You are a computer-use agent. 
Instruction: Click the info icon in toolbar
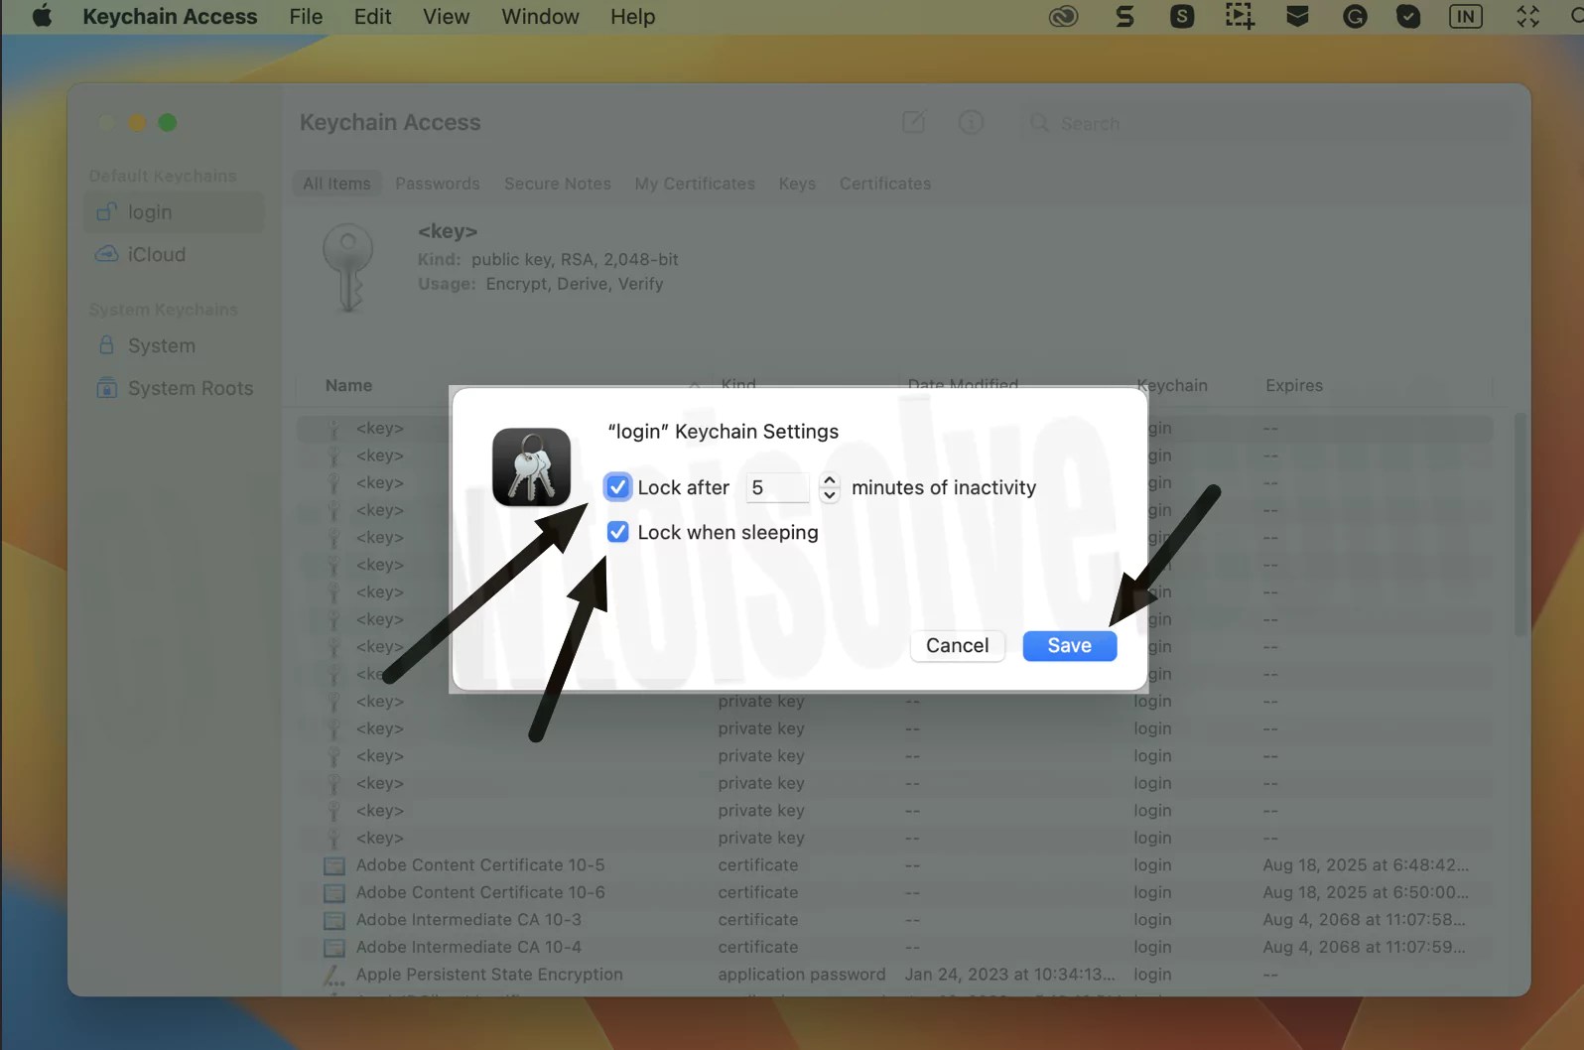pyautogui.click(x=971, y=123)
